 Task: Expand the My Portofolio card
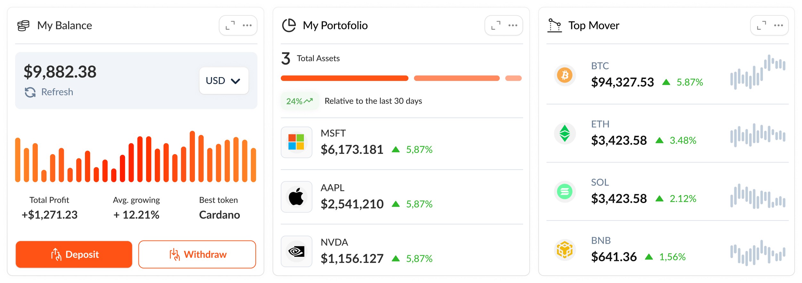point(496,25)
